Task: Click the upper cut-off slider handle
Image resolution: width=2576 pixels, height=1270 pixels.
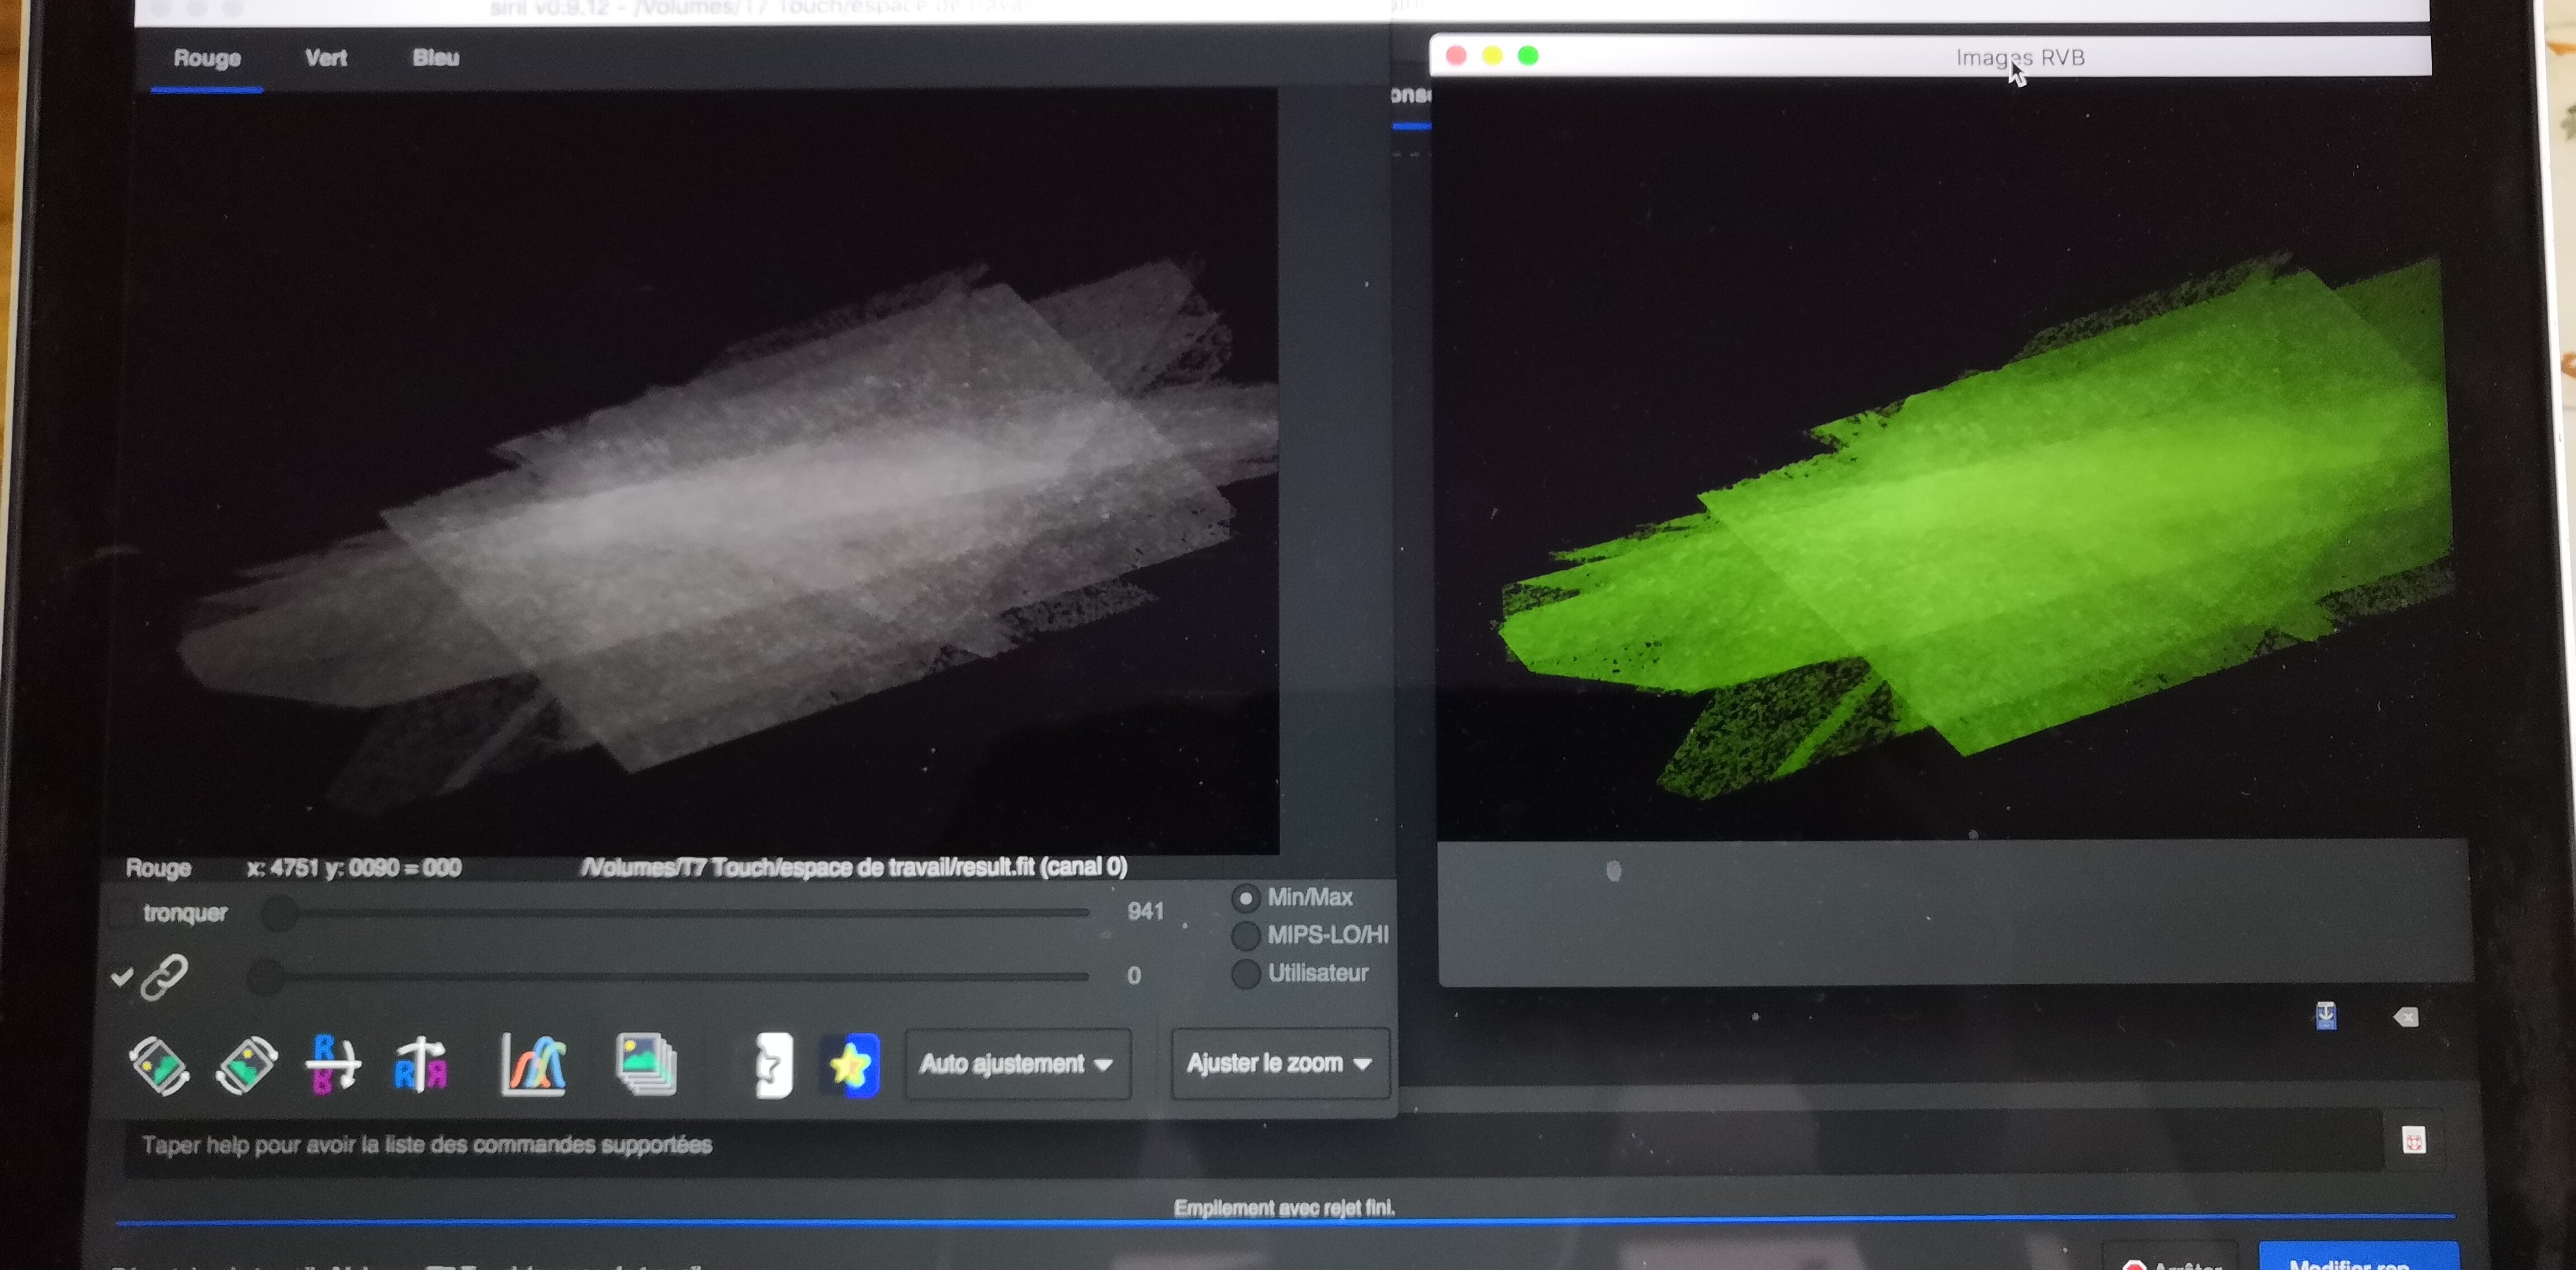Action: [x=280, y=913]
